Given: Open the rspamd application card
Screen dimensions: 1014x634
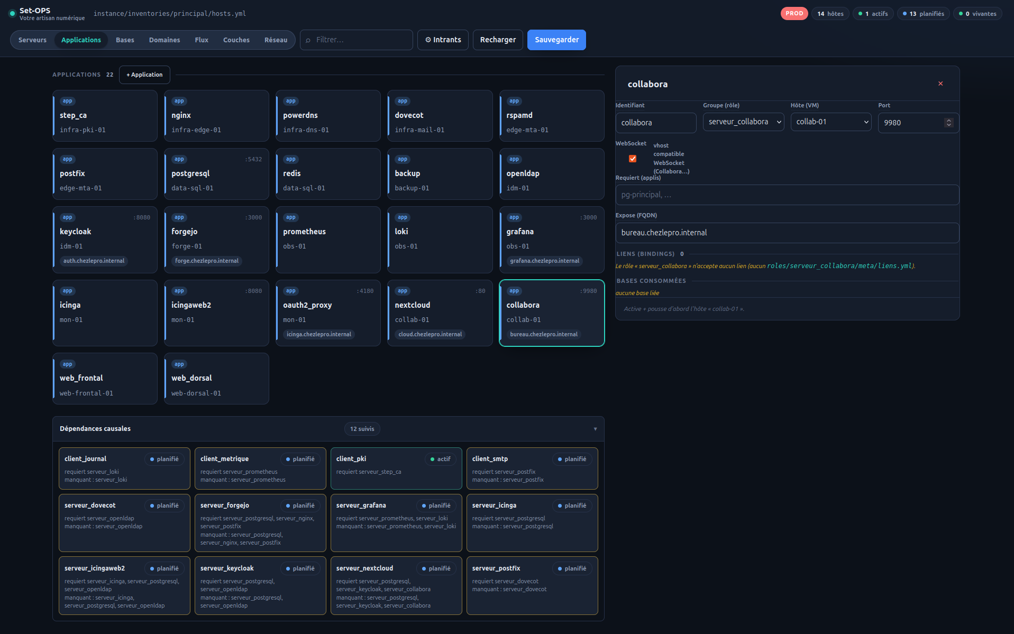Looking at the screenshot, I should point(552,116).
